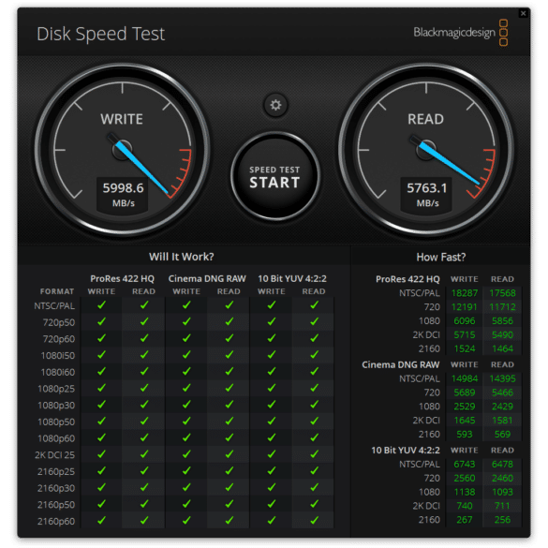Click 10 Bit YUV read checkmark for NTSC/PAL
The image size is (548, 548).
[x=314, y=305]
